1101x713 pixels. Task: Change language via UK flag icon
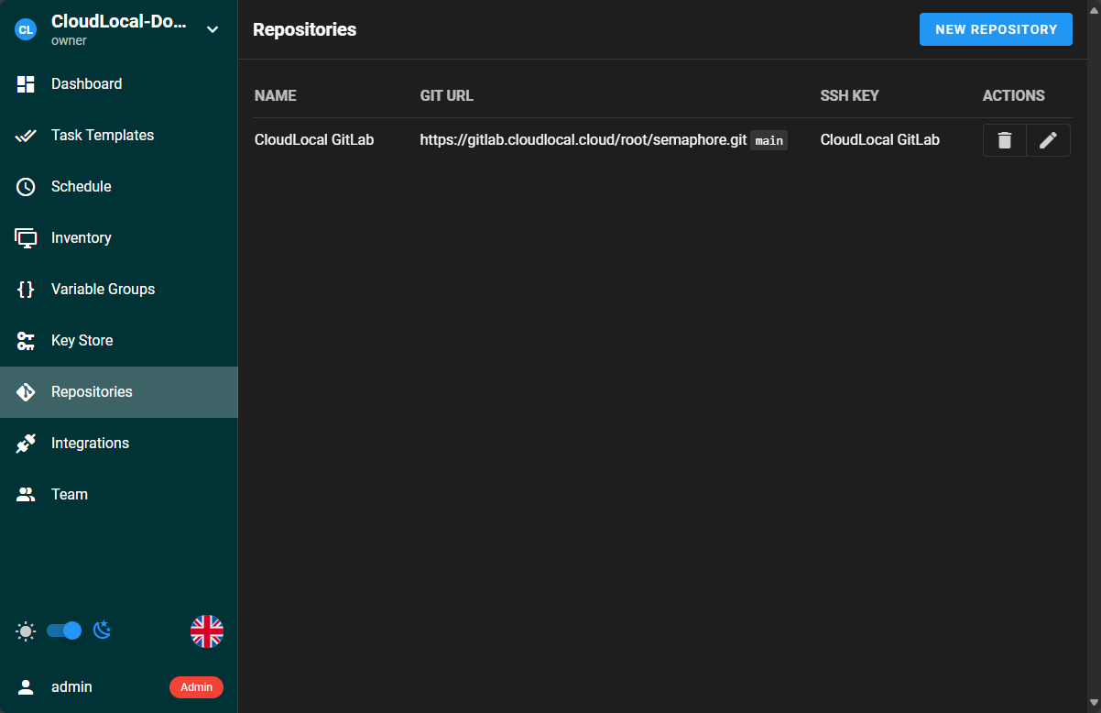point(207,631)
